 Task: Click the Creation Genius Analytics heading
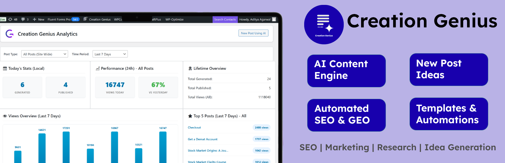[x=48, y=34]
